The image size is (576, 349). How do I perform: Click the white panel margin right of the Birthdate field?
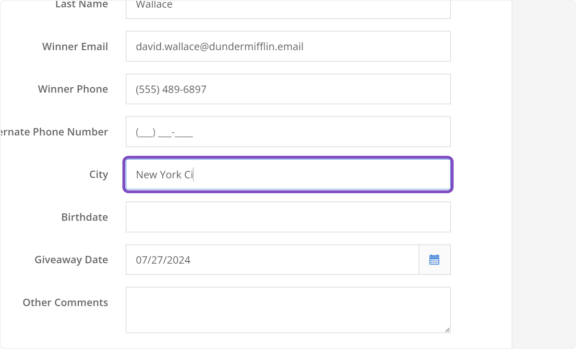pos(481,217)
